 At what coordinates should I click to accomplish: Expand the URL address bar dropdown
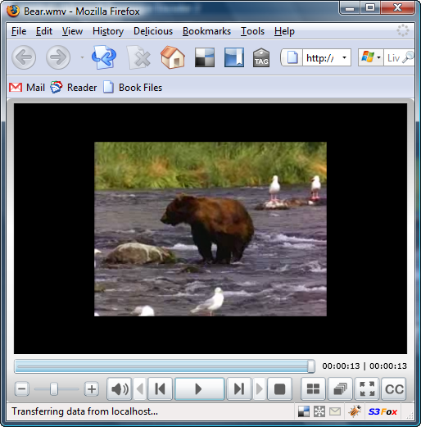[x=344, y=57]
